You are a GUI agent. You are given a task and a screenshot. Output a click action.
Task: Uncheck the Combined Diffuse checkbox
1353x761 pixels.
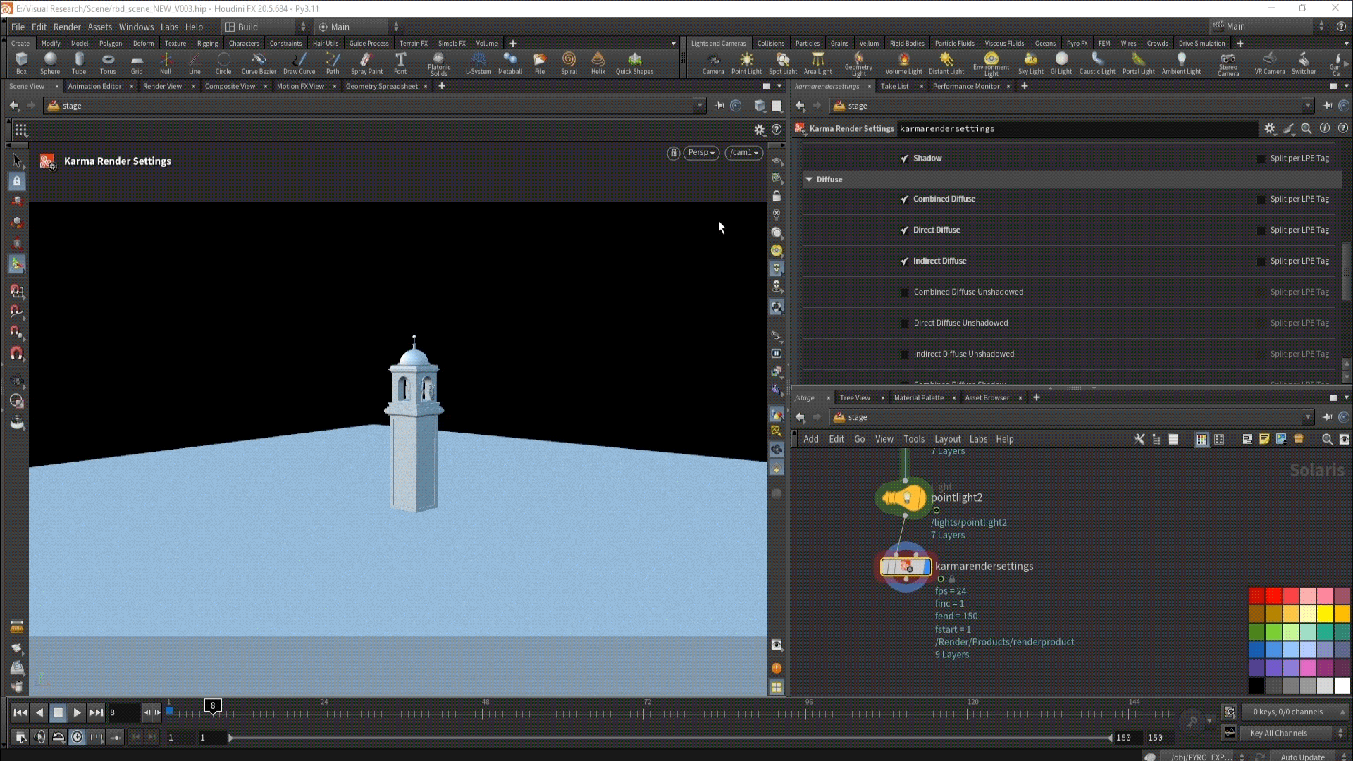coord(905,199)
